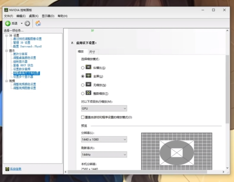Click the scroll-right arrow at bottom
The image size is (234, 182).
[x=224, y=172]
